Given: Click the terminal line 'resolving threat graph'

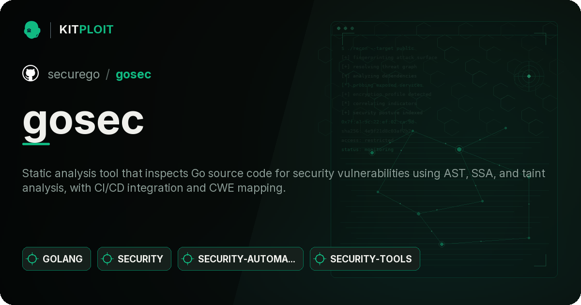Looking at the screenshot, I should pyautogui.click(x=379, y=67).
